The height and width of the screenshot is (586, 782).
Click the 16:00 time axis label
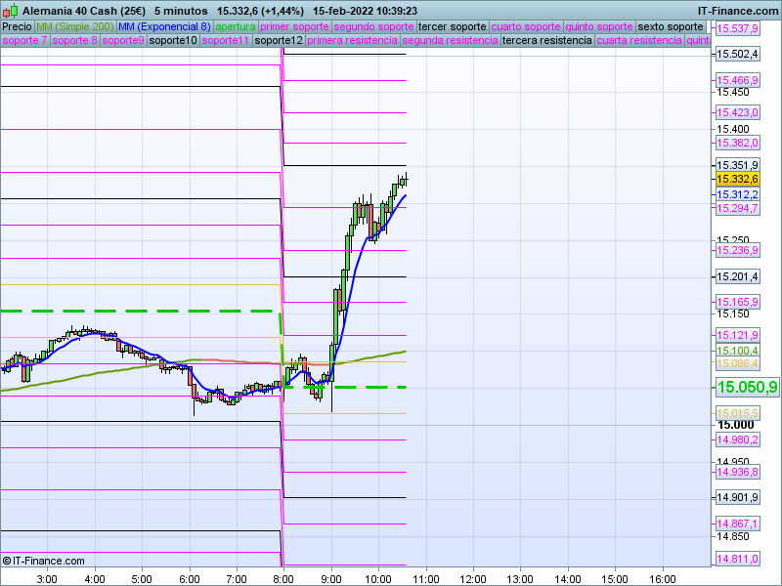tap(663, 579)
